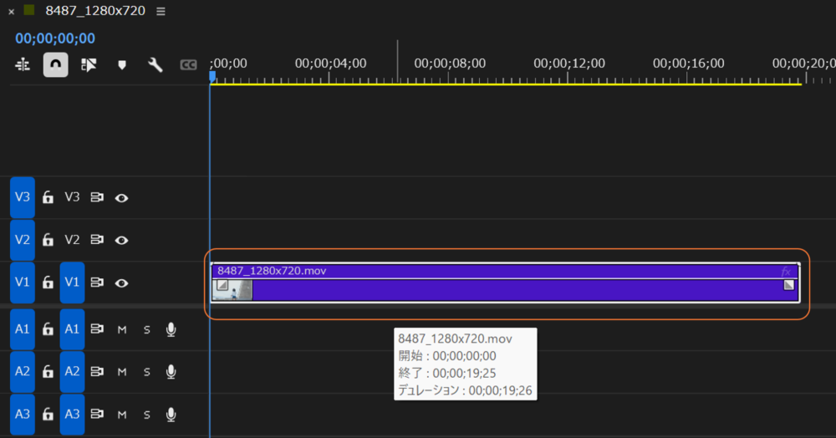
Task: Lock the V2 track
Action: tap(48, 240)
